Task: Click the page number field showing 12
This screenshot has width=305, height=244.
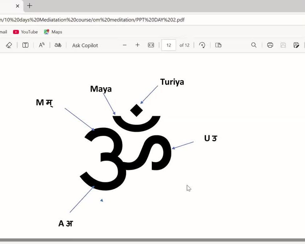Action: (x=168, y=45)
